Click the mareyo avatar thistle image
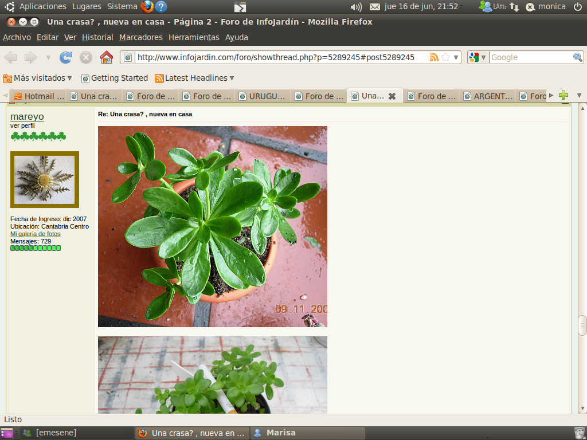The height and width of the screenshot is (440, 587). coord(45,179)
